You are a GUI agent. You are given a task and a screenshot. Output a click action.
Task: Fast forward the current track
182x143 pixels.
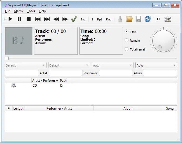[65, 19]
